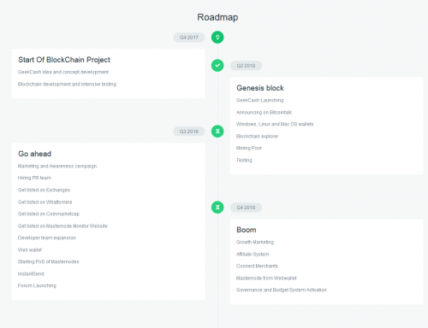Click 'Masternode from Webwallet' item
Screen dimensions: 428x328
click(x=266, y=278)
